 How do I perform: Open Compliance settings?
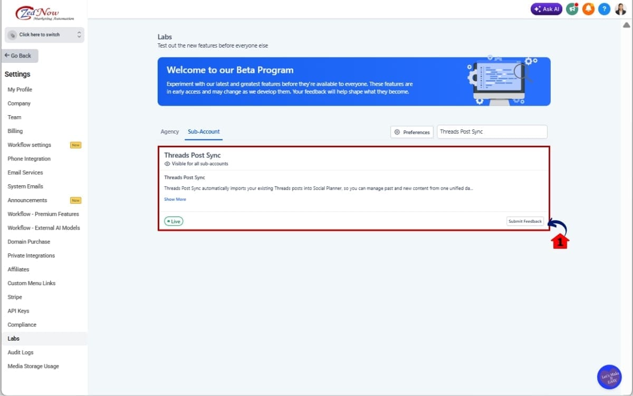tap(22, 325)
